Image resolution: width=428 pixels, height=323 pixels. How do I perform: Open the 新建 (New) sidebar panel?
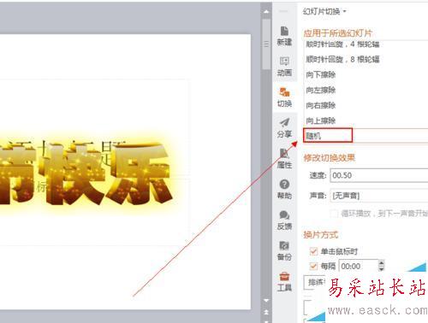(284, 36)
